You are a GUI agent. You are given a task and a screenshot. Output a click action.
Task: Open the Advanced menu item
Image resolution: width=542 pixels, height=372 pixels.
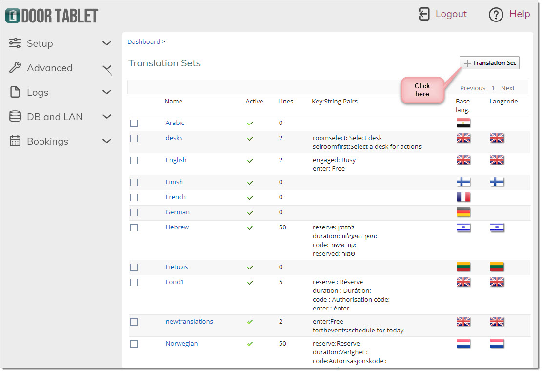click(x=50, y=68)
